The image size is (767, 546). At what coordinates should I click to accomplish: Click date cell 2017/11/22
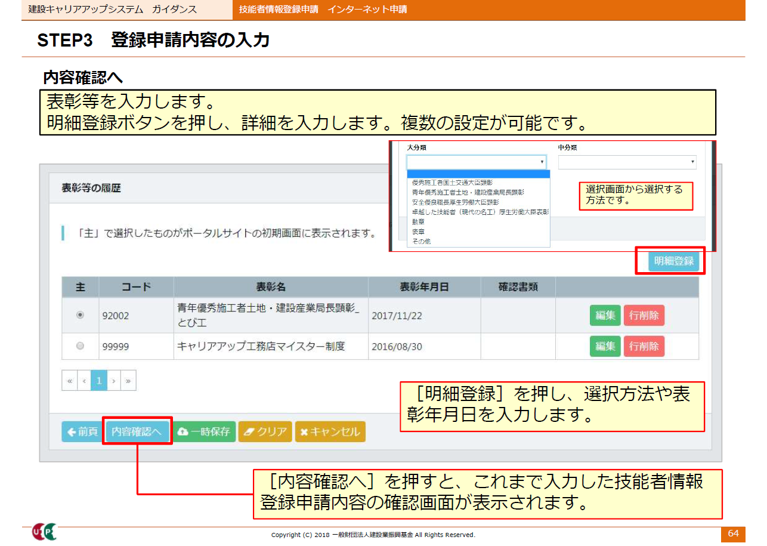point(424,315)
